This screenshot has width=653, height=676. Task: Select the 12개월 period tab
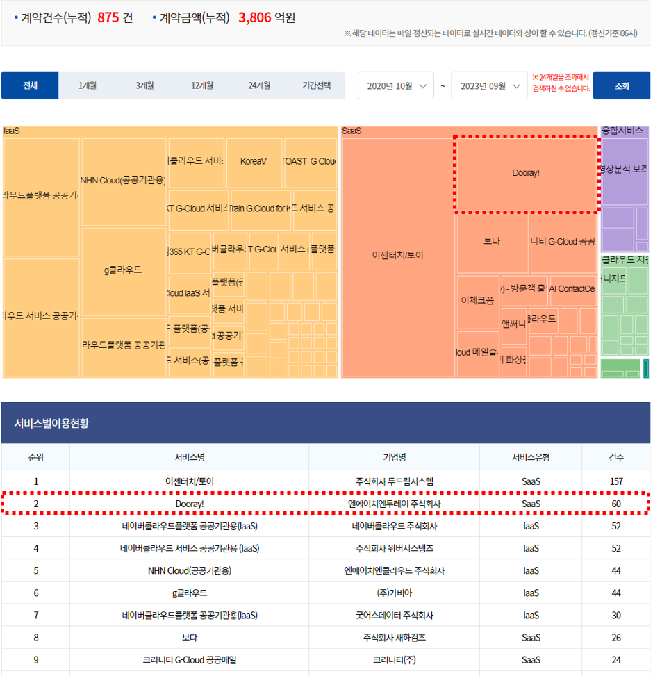pos(201,85)
